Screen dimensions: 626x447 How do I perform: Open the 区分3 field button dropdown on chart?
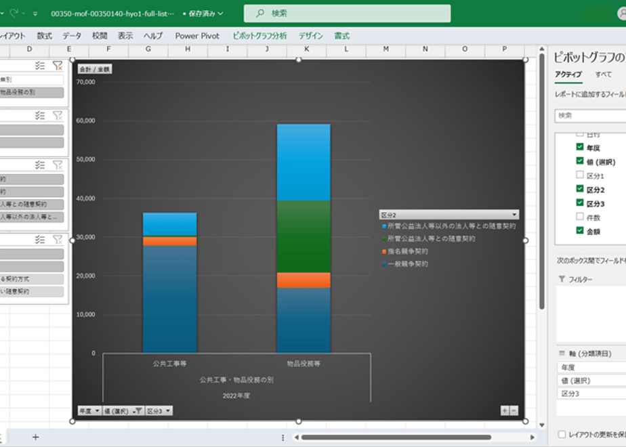[168, 410]
